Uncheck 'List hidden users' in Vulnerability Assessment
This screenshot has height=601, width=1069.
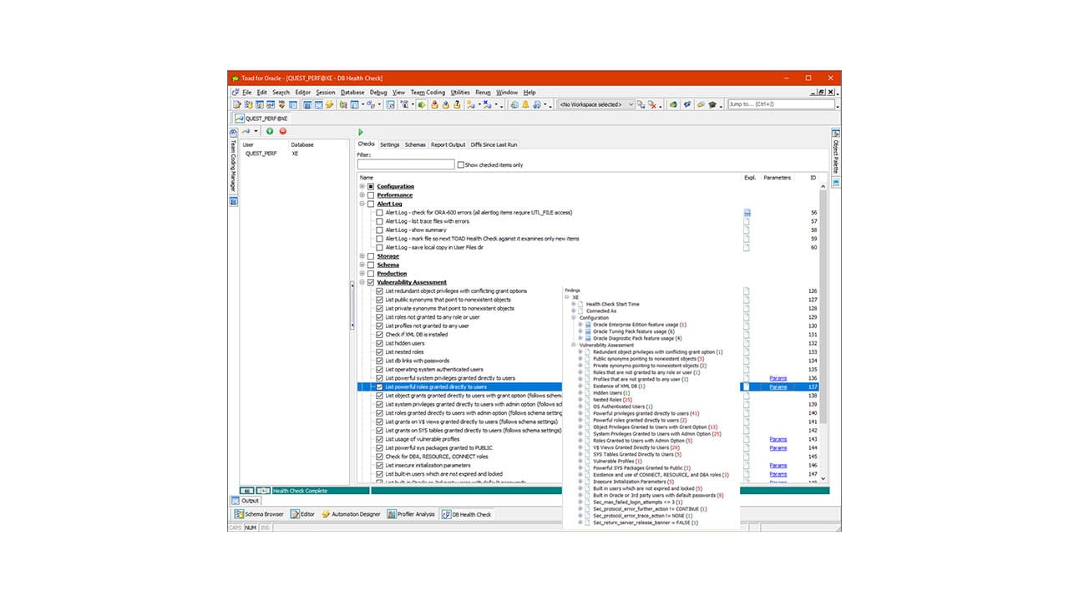pos(380,343)
